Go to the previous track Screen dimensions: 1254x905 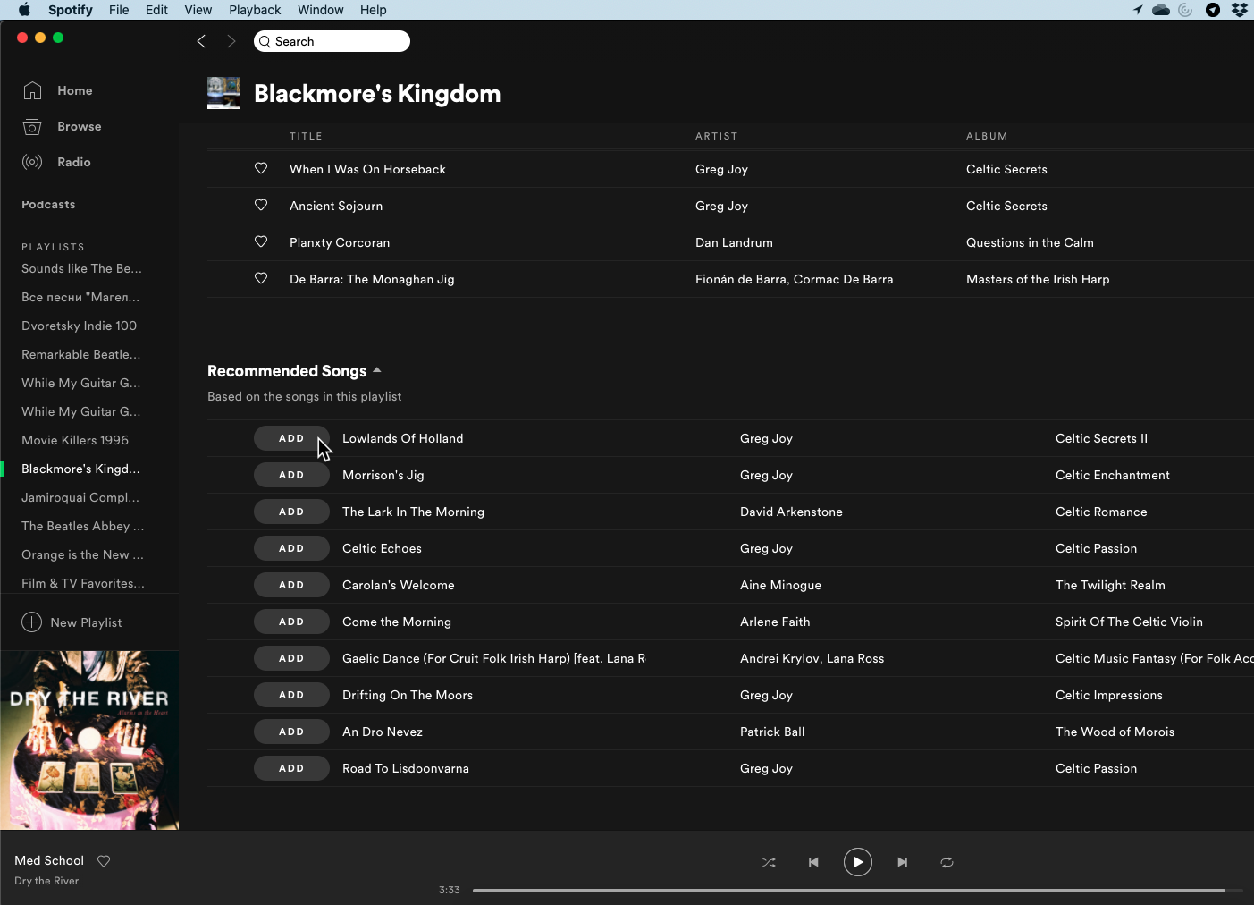pos(813,862)
